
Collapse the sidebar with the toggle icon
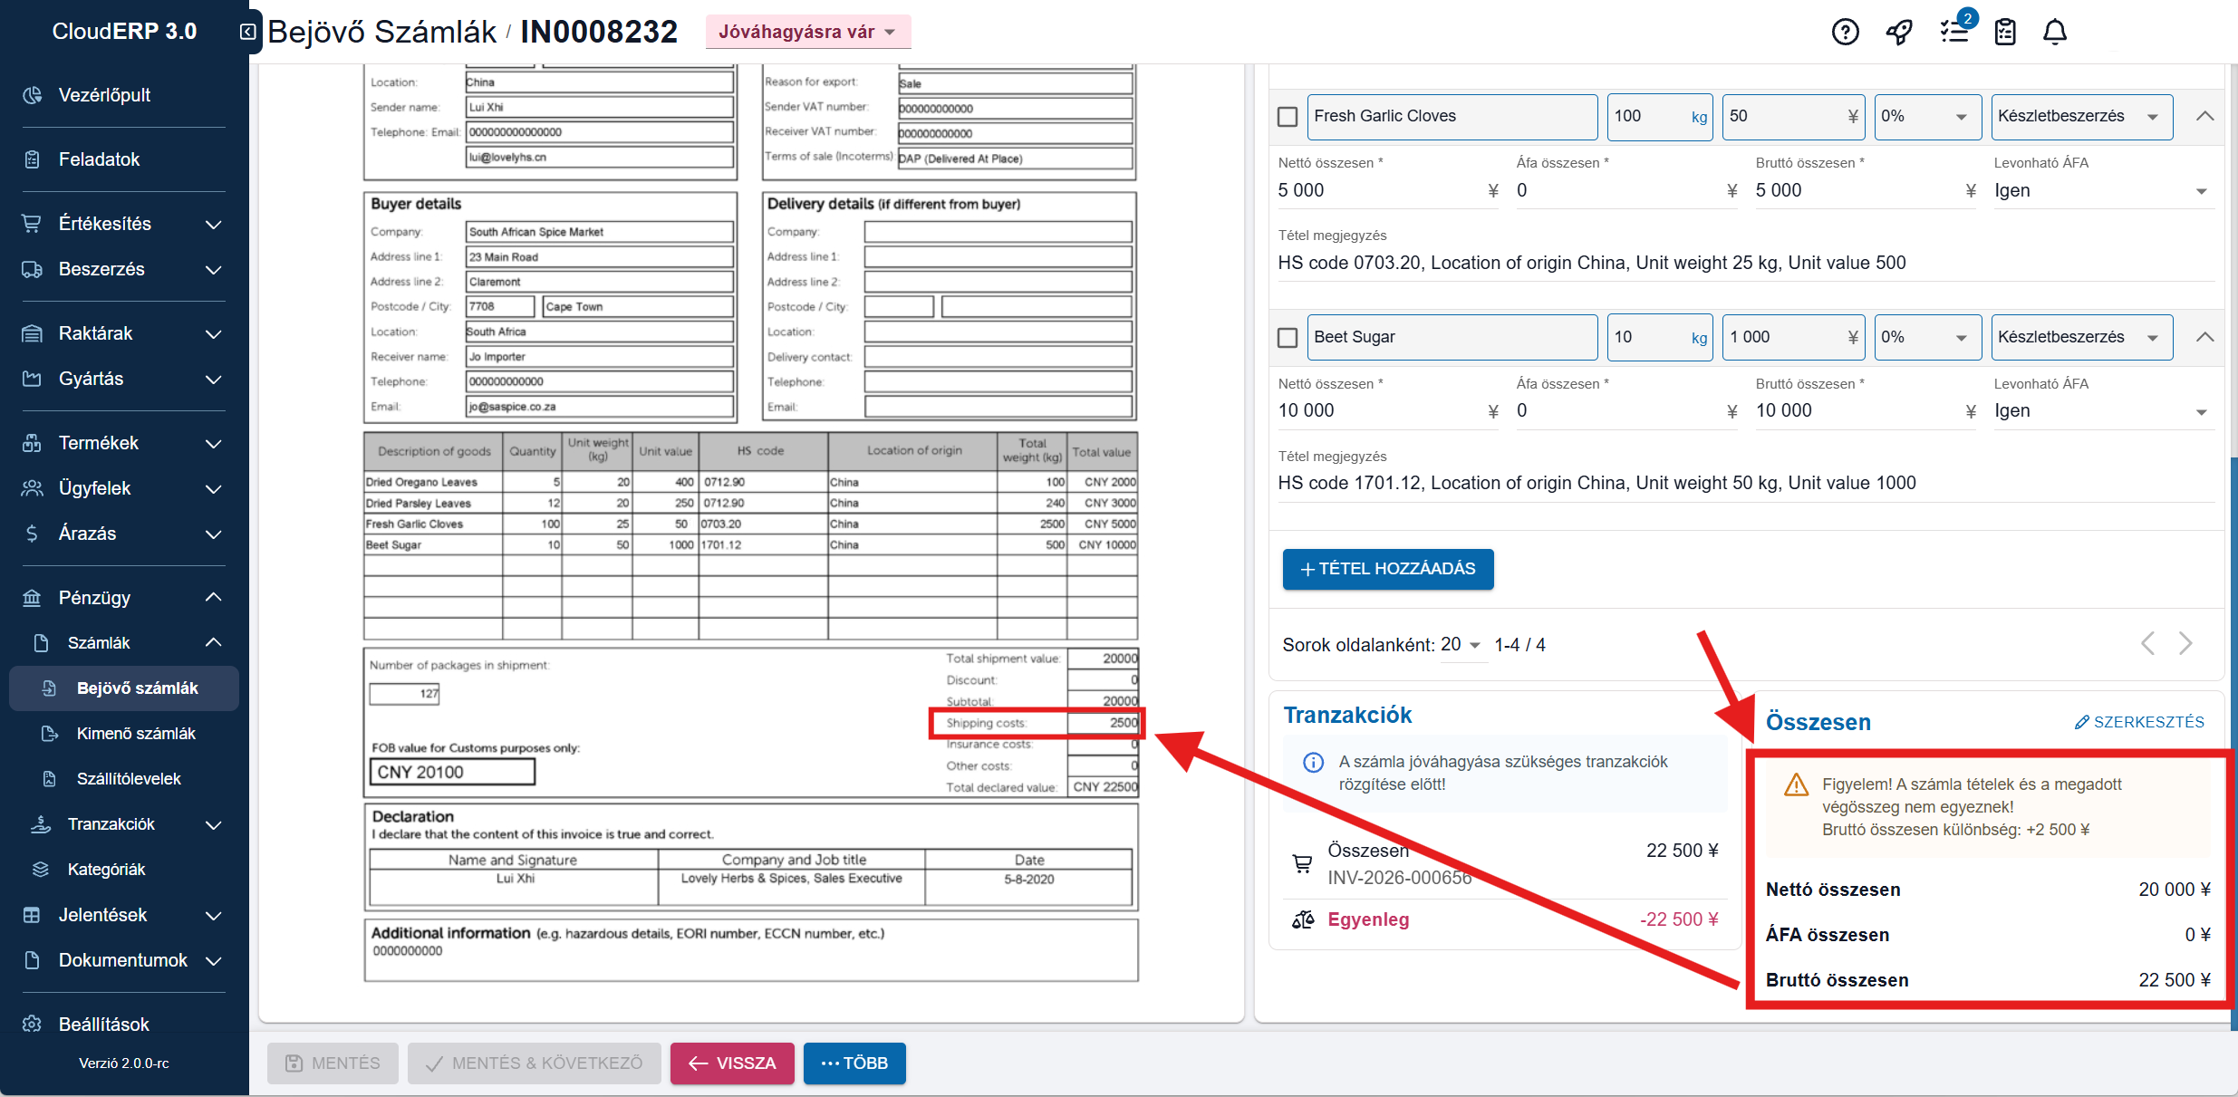[x=247, y=33]
